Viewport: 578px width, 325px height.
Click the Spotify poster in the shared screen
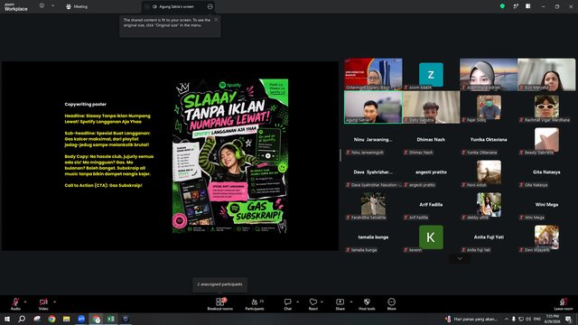(230, 156)
